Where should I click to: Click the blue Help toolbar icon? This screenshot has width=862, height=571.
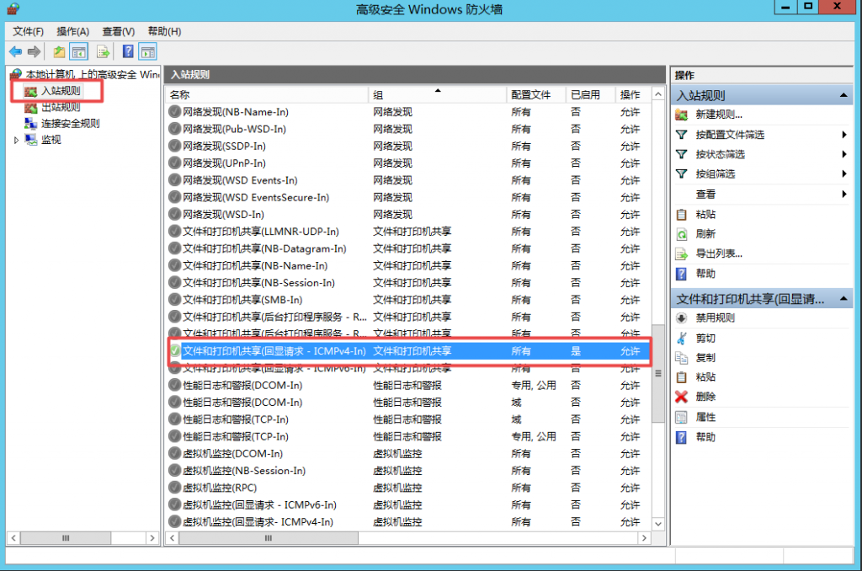pyautogui.click(x=128, y=51)
